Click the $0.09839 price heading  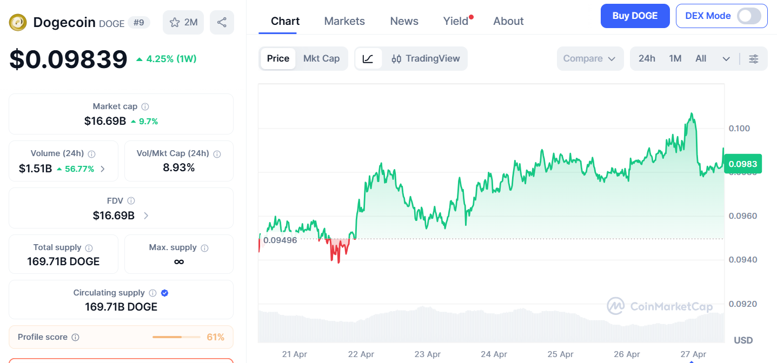(68, 59)
